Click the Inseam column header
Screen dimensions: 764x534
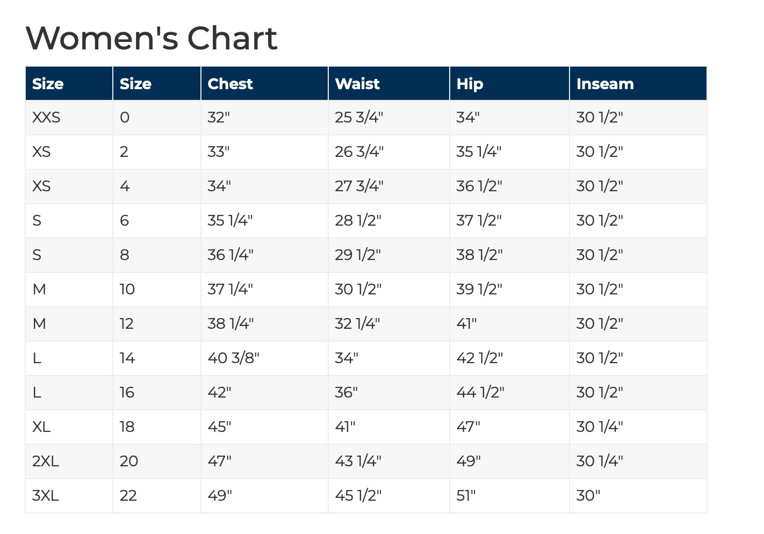point(604,84)
